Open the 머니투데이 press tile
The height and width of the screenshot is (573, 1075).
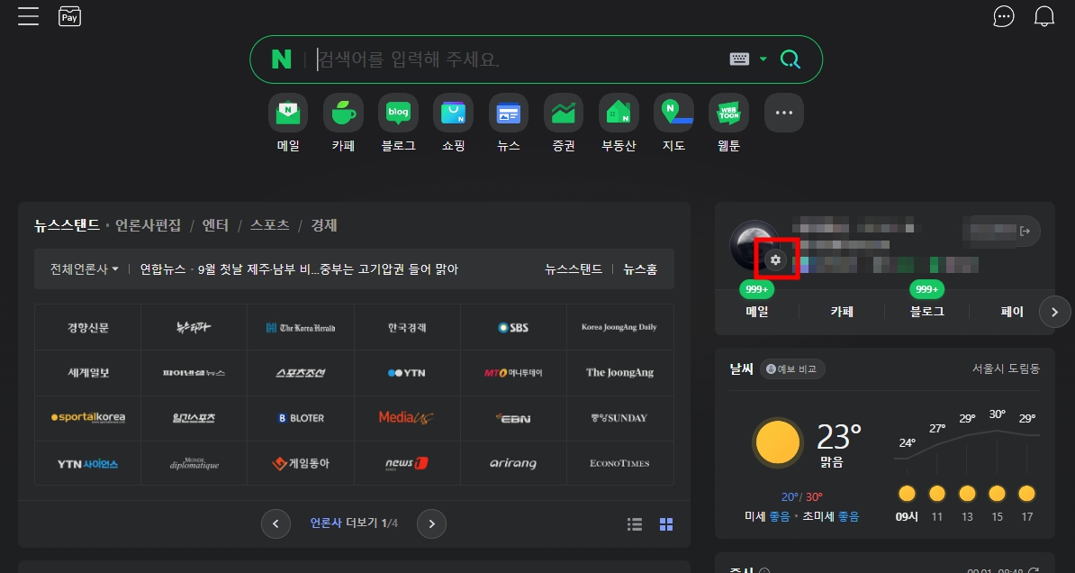(x=513, y=373)
